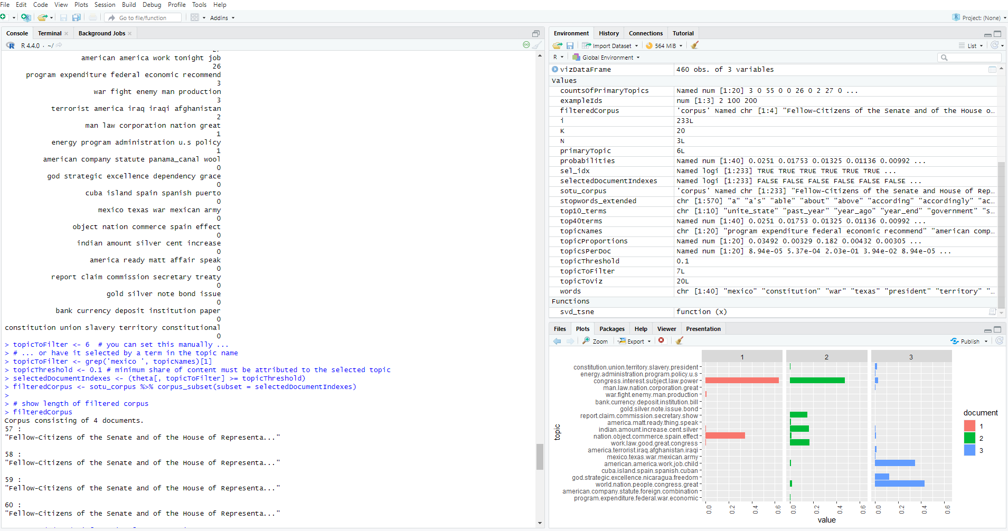Screen dimensions: 1008x531
Task: Open the Plots menu in menu bar
Action: [x=81, y=5]
